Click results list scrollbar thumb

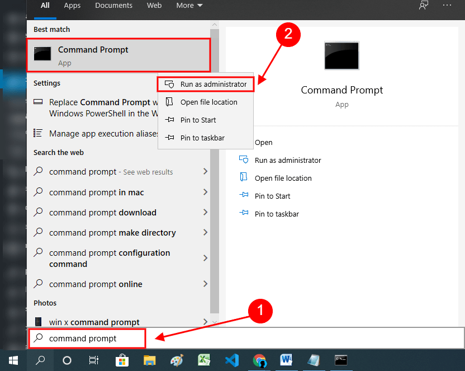(215, 171)
